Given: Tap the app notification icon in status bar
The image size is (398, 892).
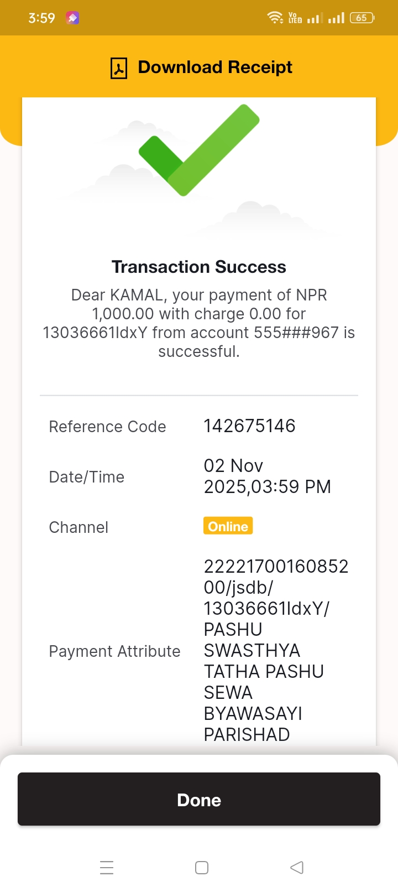Looking at the screenshot, I should pyautogui.click(x=72, y=18).
